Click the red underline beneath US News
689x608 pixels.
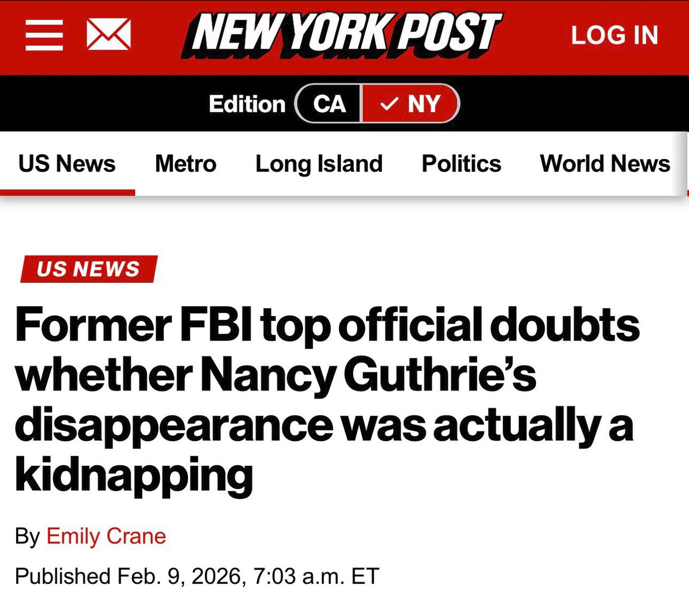coord(67,192)
